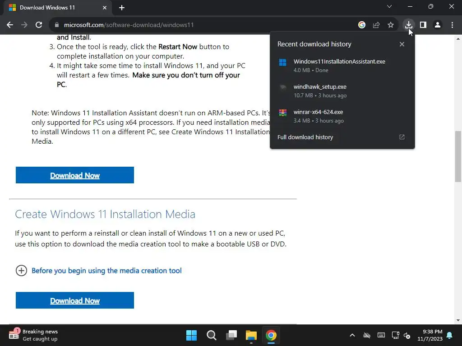462x346 pixels.
Task: Reload the current page
Action: (39, 25)
